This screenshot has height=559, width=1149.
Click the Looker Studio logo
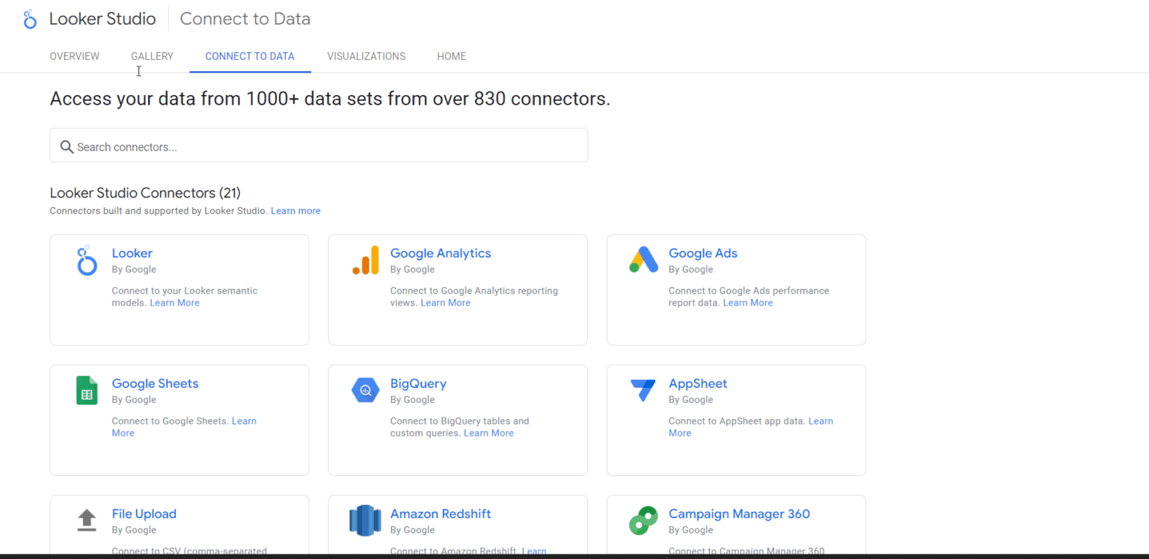pos(90,19)
